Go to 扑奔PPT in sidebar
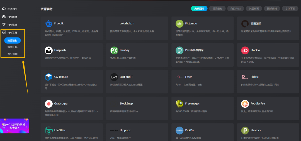301x141 pixels. click(x=13, y=9)
